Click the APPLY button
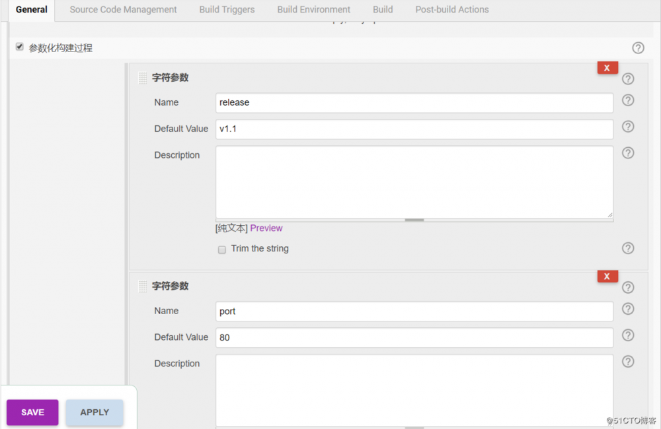661x429 pixels. click(x=94, y=412)
